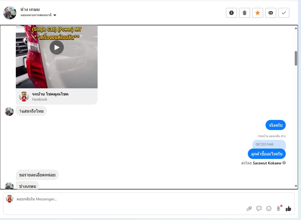Open the emoji picker

point(269,209)
